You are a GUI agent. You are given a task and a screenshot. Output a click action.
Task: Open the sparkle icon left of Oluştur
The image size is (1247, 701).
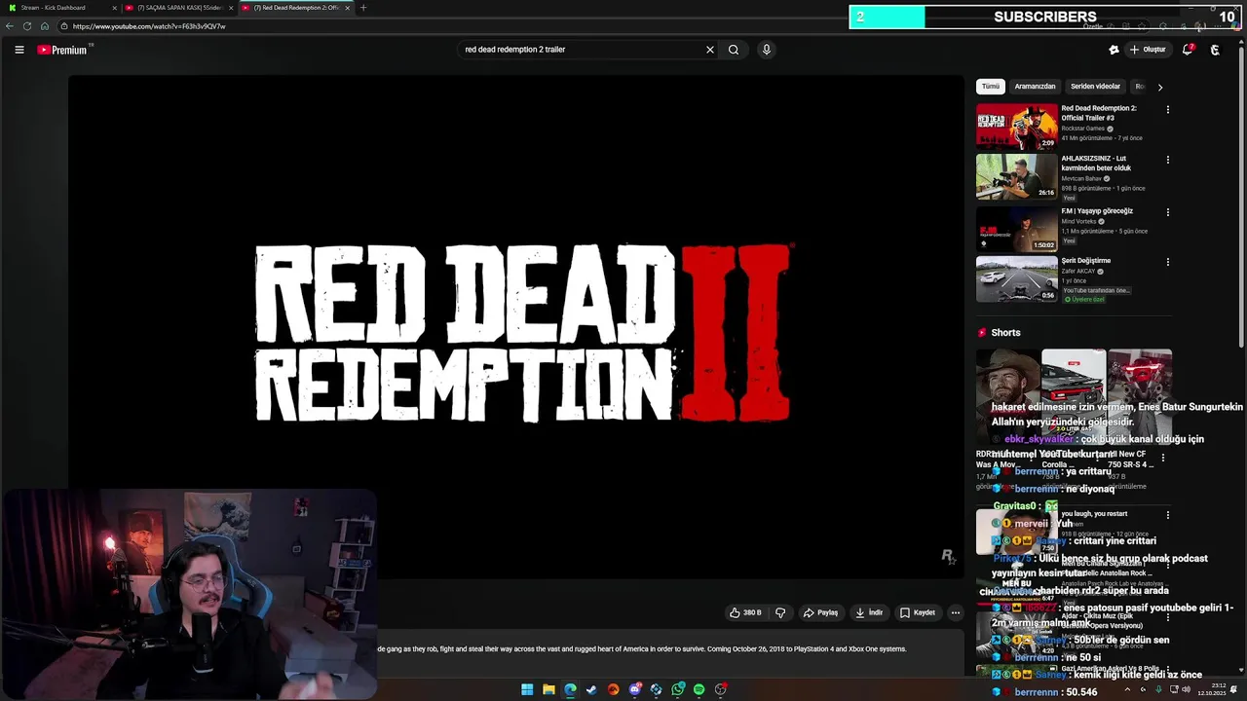pos(1114,50)
